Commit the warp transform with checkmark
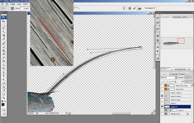This screenshot has height=123, width=194. click(x=134, y=8)
